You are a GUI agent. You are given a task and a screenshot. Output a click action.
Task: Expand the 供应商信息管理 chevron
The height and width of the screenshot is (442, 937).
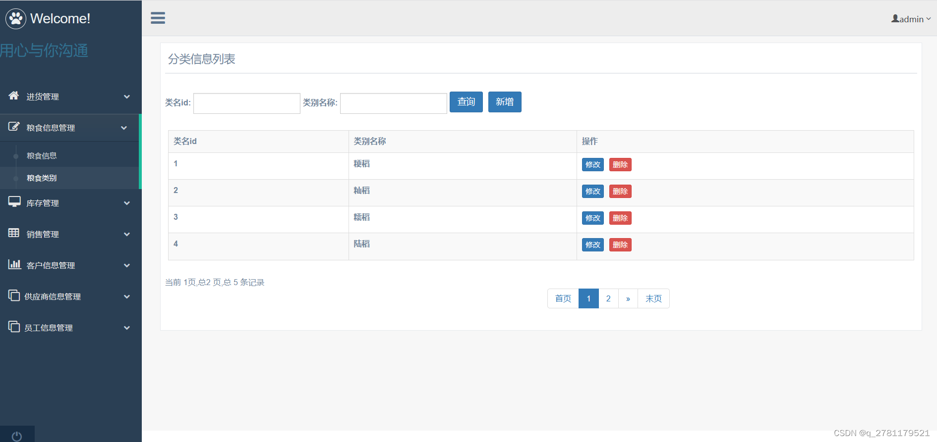tap(127, 297)
